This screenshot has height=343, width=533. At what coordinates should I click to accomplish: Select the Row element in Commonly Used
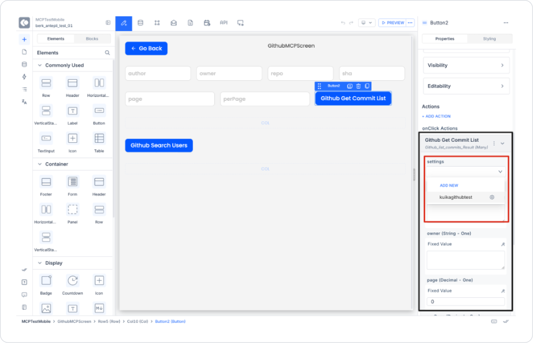[x=46, y=87]
